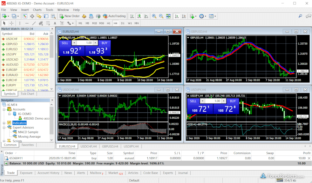Click the Zoom In magnifier icon
Viewport: 312px width, 183px height.
(154, 16)
